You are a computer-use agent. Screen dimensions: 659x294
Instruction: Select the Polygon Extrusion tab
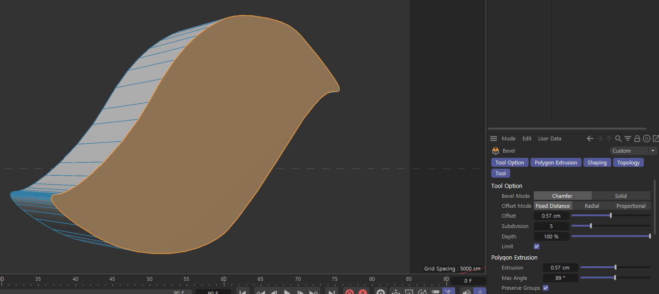pyautogui.click(x=556, y=163)
